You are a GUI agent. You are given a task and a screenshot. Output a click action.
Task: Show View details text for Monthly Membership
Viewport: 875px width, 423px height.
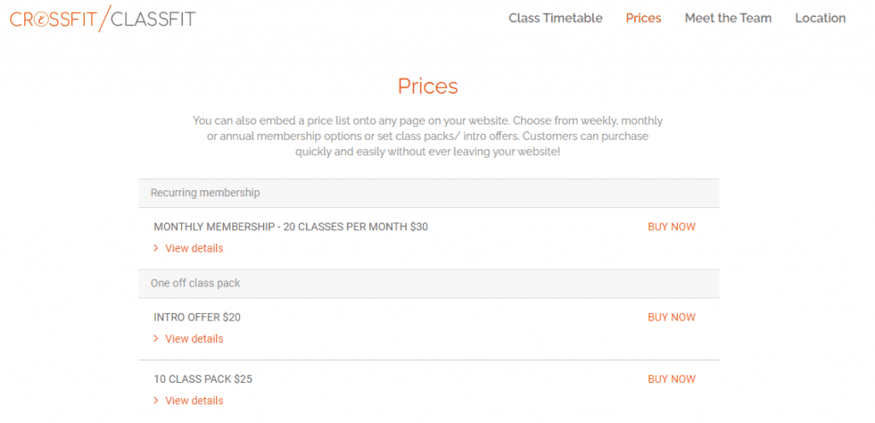coord(194,248)
